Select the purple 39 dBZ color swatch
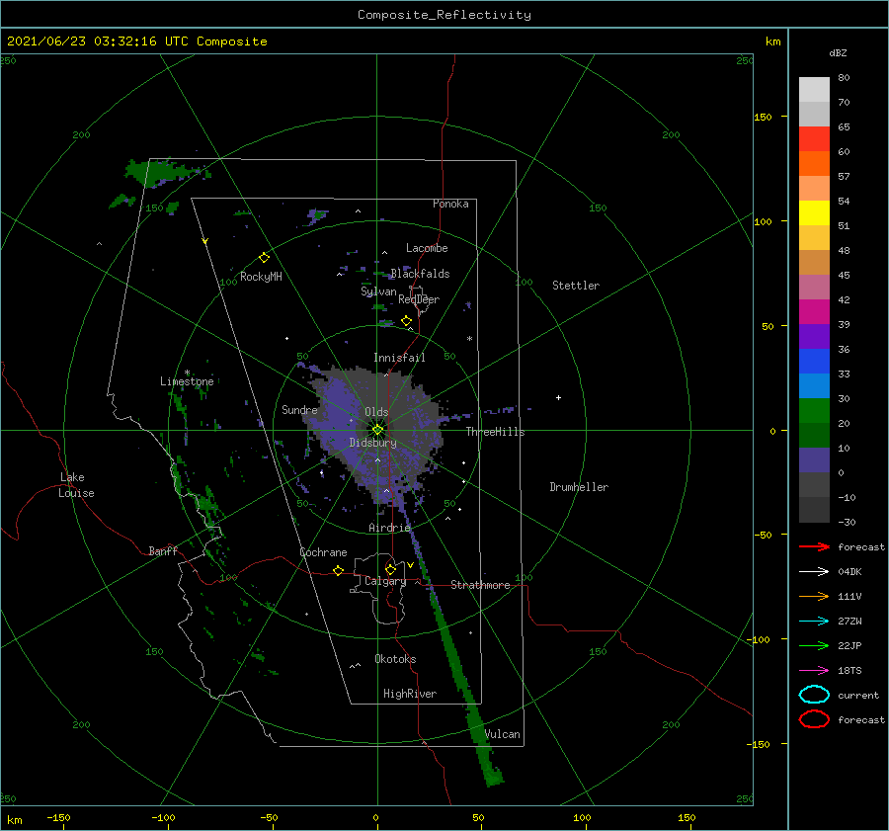Image resolution: width=889 pixels, height=831 pixels. [814, 336]
